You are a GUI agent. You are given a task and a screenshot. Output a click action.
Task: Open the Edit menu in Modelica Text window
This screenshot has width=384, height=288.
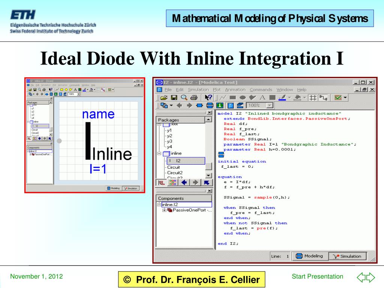coord(180,90)
